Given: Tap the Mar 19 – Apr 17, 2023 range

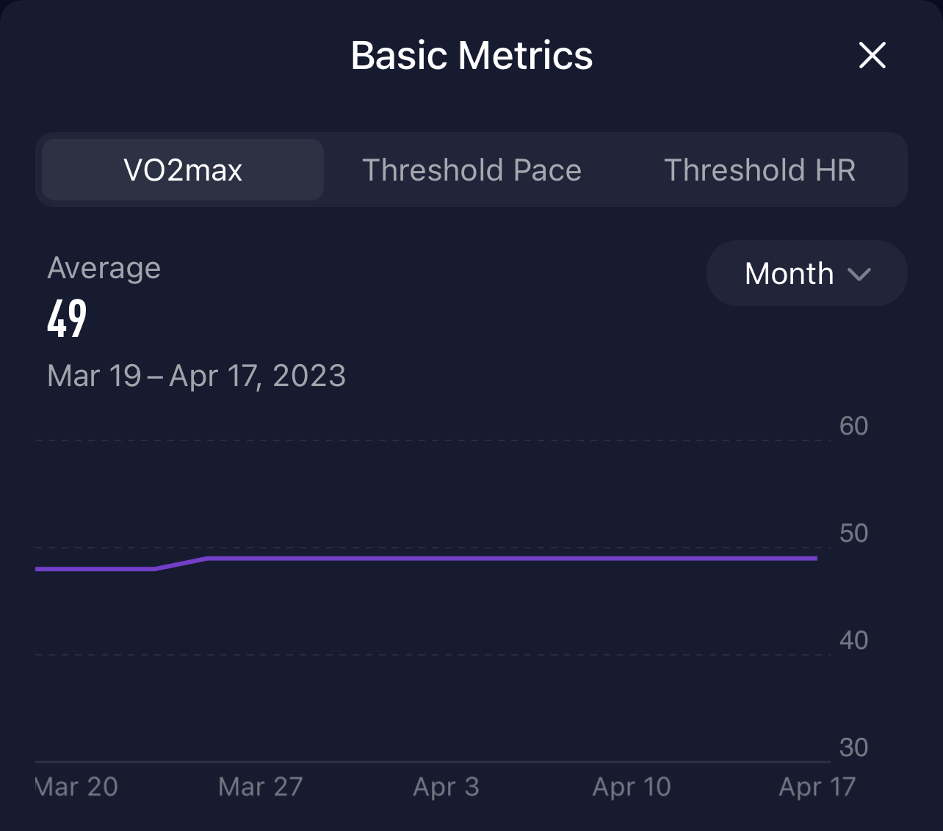Looking at the screenshot, I should click(196, 376).
